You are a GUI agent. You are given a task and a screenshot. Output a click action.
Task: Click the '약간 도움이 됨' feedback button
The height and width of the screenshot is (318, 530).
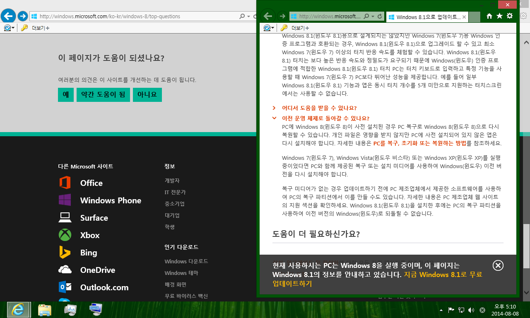pyautogui.click(x=103, y=94)
